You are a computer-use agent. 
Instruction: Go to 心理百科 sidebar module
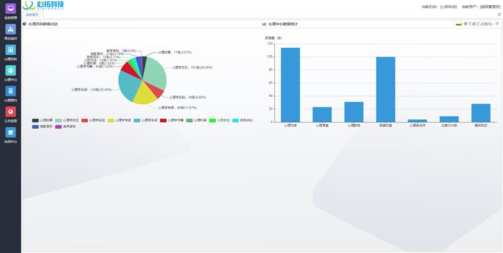pyautogui.click(x=10, y=51)
